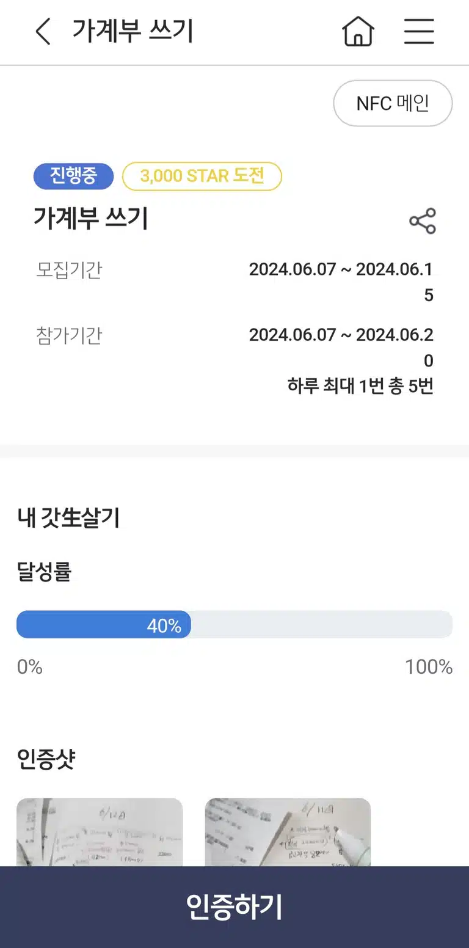Open the hamburger menu icon
The height and width of the screenshot is (948, 469).
coord(419,31)
